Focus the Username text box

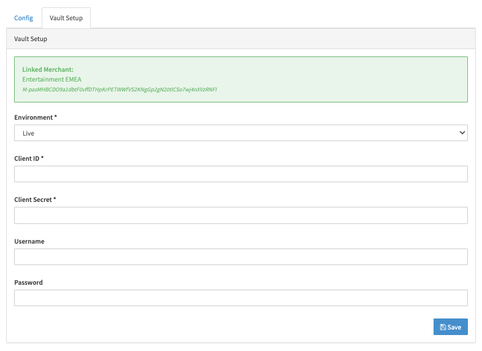point(240,256)
